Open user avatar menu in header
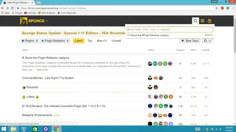Viewport: 236px width, 132px height. [x=209, y=21]
